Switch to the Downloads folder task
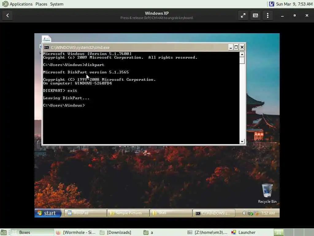The height and width of the screenshot is (236, 314). point(120,232)
